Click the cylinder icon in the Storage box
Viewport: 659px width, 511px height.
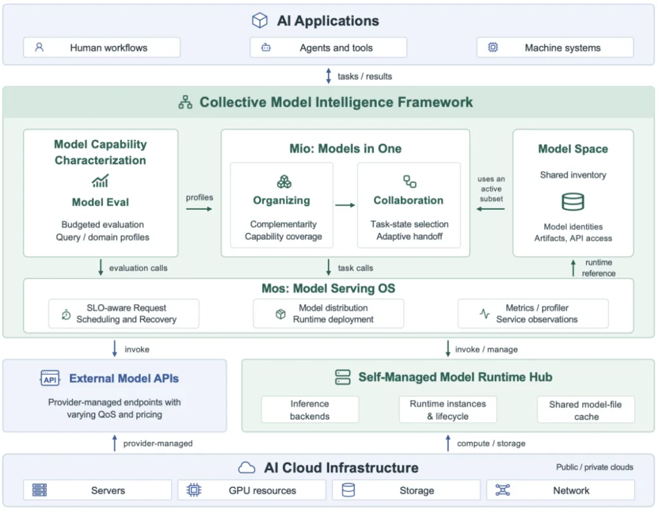pyautogui.click(x=348, y=490)
